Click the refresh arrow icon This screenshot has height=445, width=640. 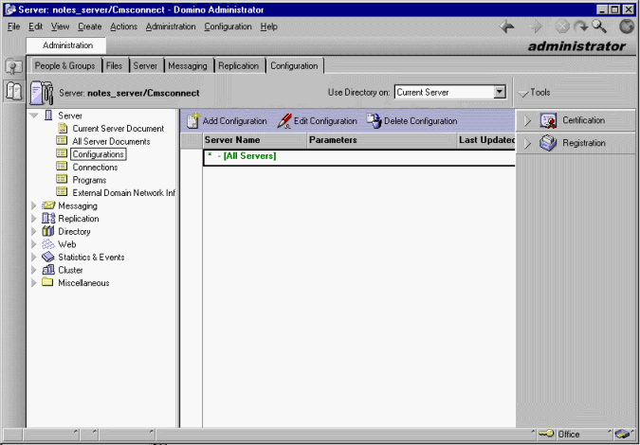[581, 27]
